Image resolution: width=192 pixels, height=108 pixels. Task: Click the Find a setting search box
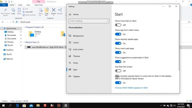coord(89,21)
